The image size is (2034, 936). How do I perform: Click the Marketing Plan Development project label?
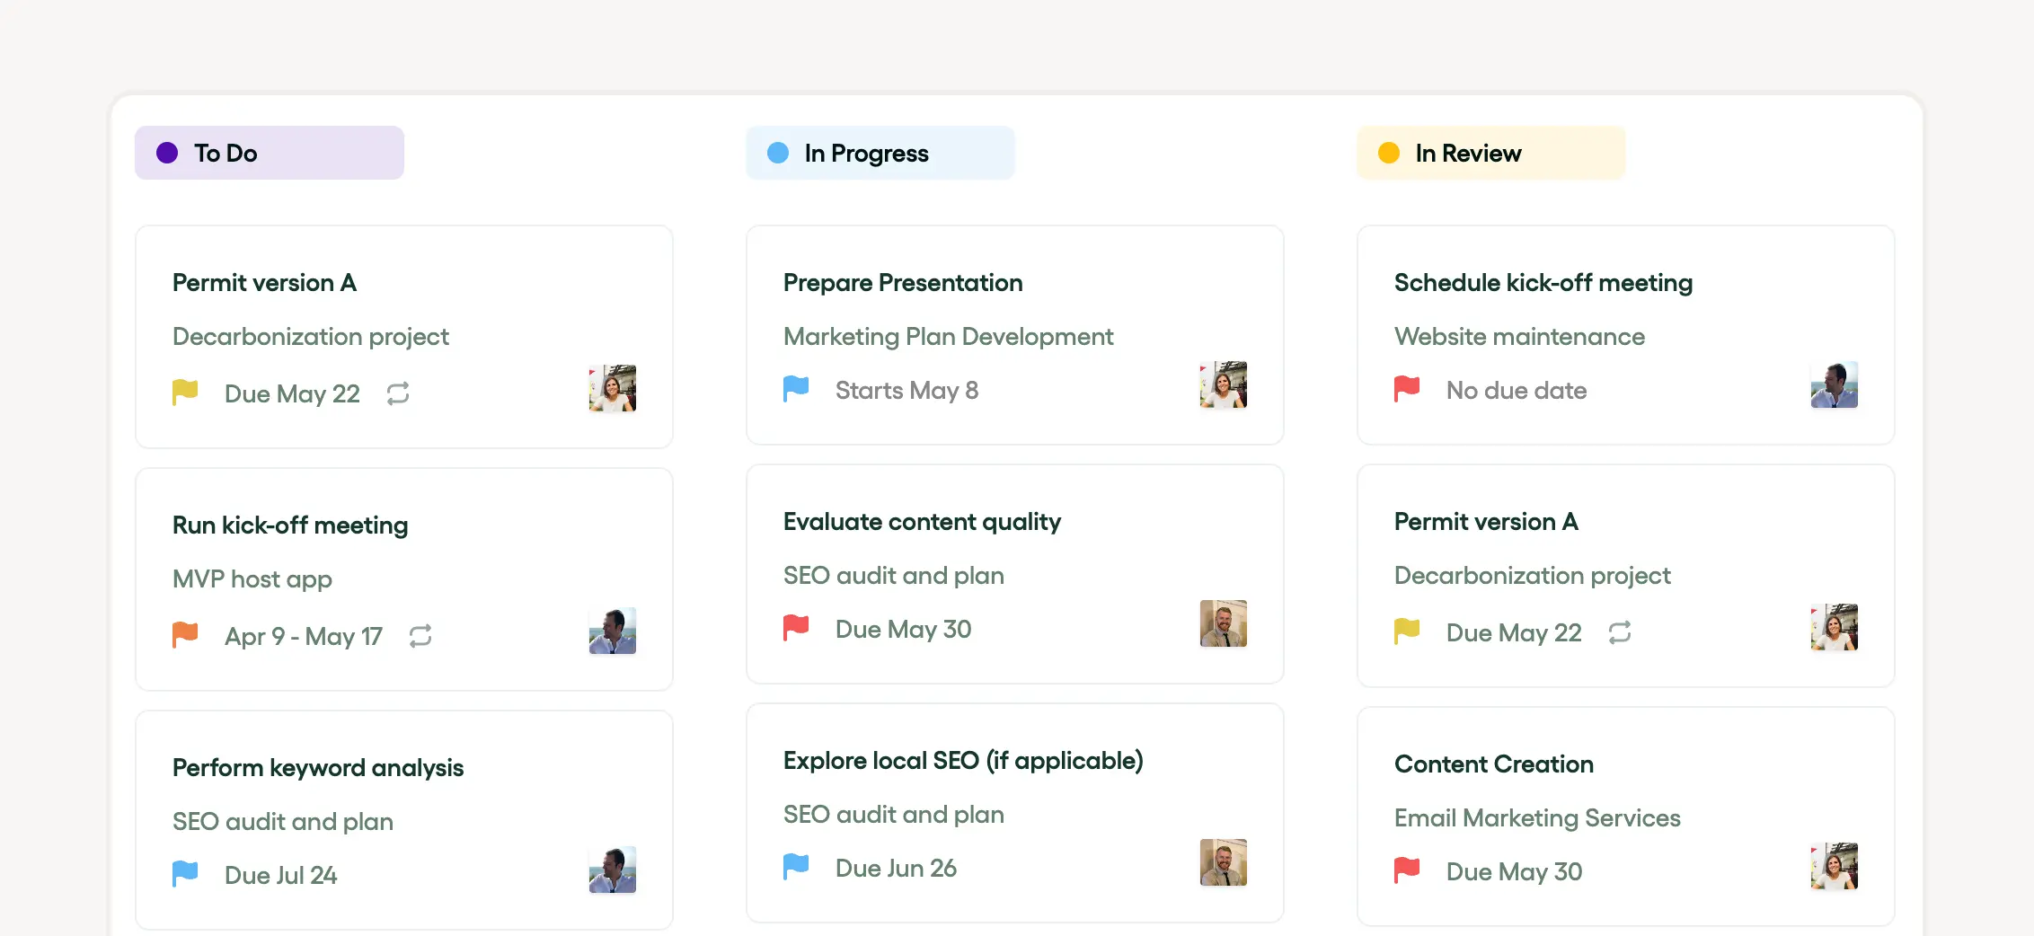pos(948,337)
